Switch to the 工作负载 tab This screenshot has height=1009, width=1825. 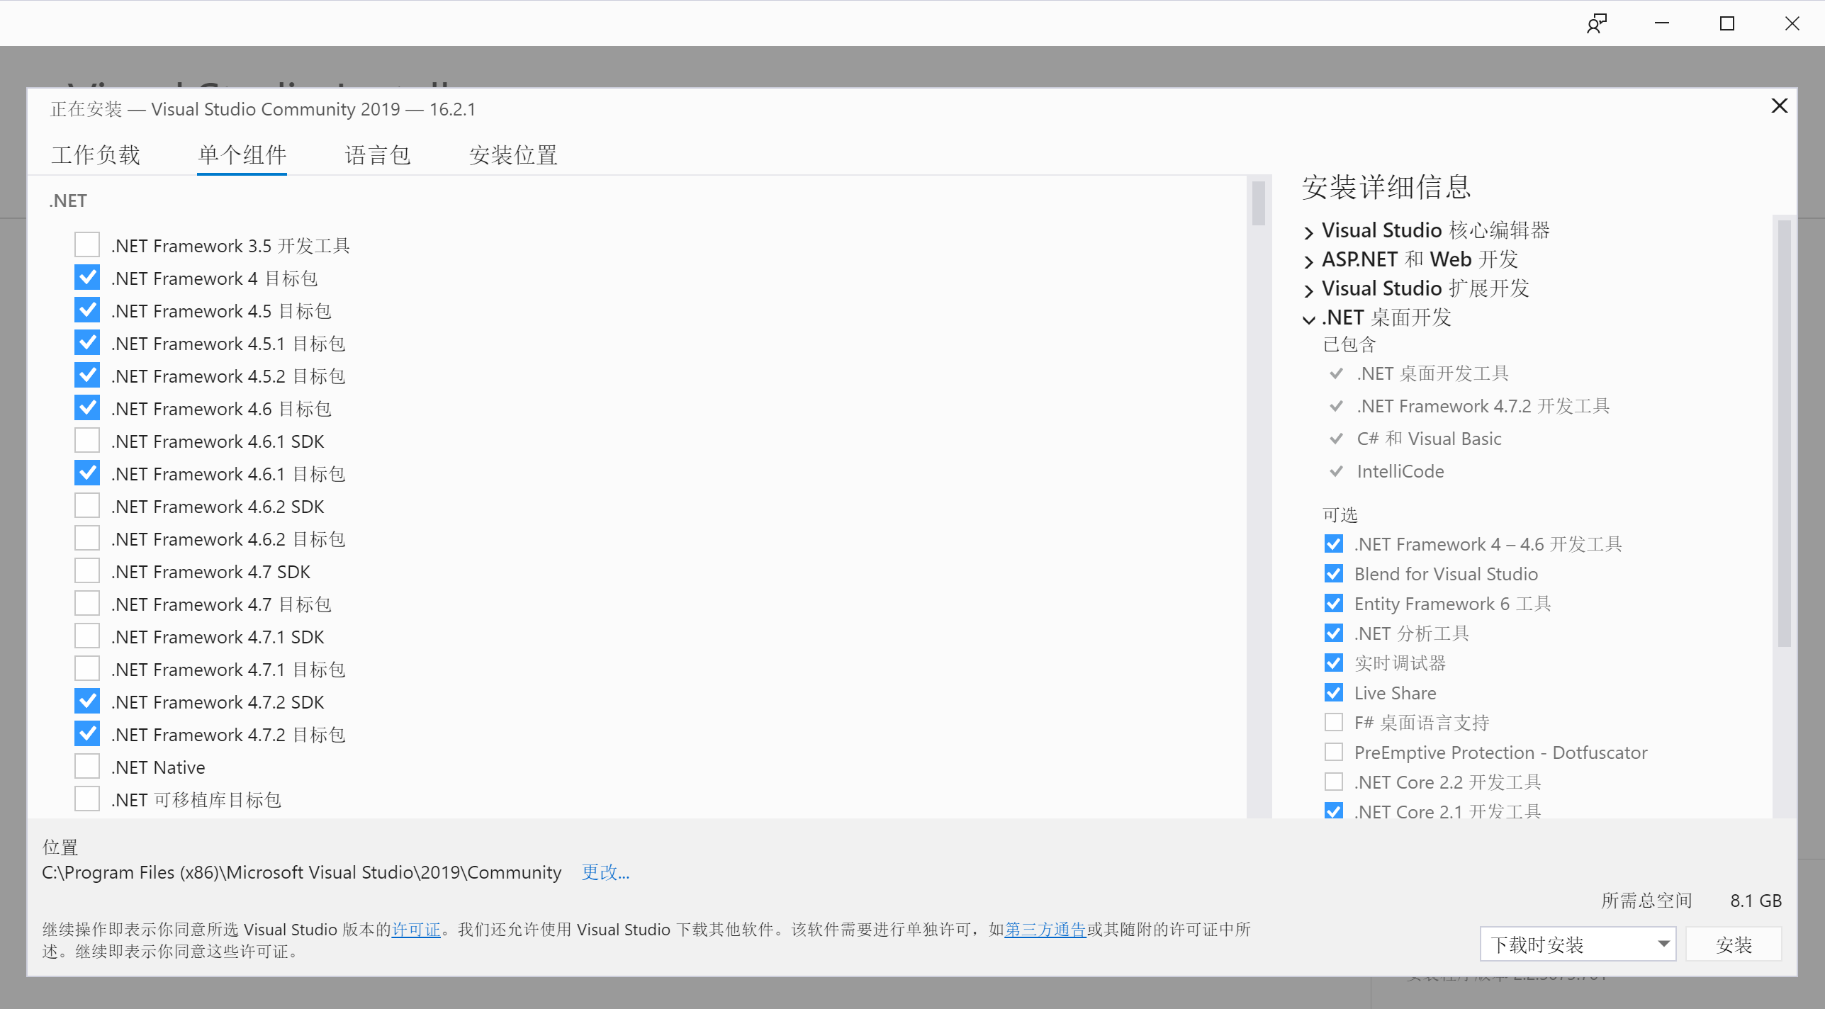click(x=96, y=155)
